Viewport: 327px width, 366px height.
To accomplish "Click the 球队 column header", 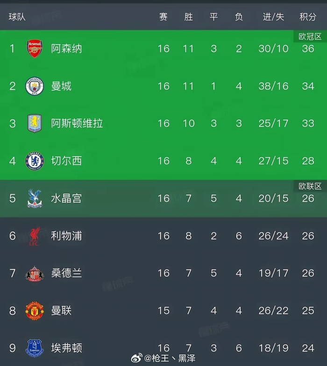I will click(17, 17).
